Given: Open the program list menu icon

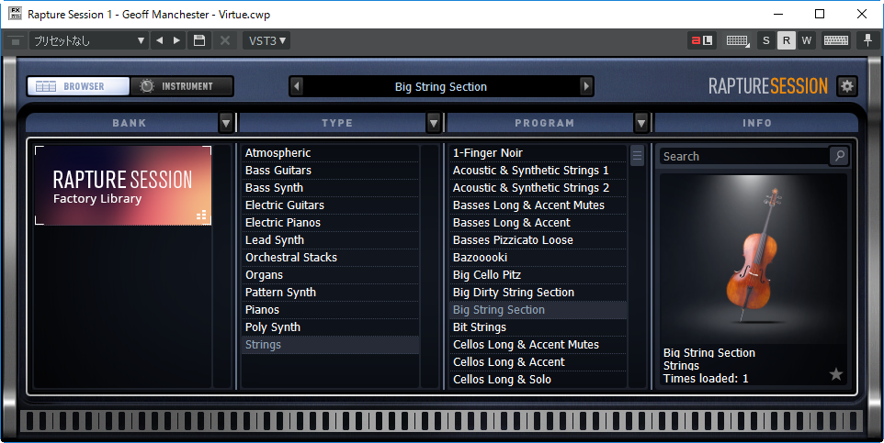Looking at the screenshot, I should [x=637, y=156].
